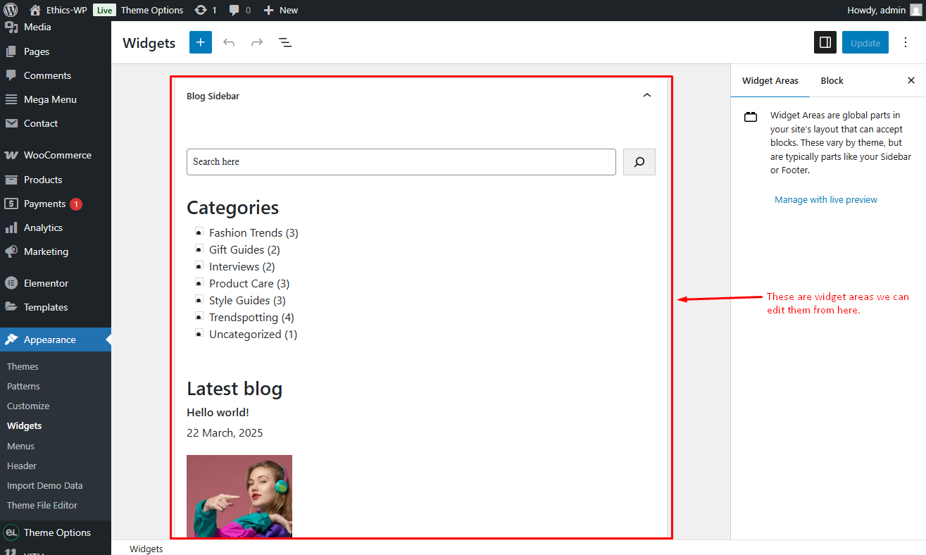Click the magnifier search button in widget
The width and height of the screenshot is (926, 555).
tap(639, 162)
